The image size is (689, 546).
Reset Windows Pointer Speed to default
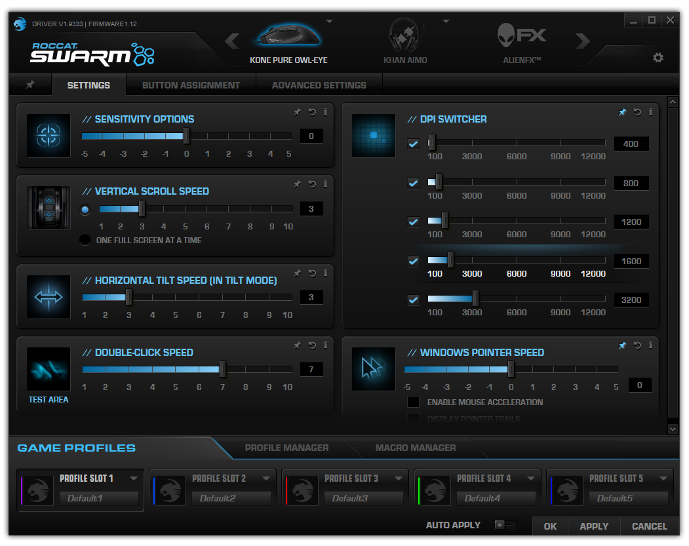click(x=637, y=345)
